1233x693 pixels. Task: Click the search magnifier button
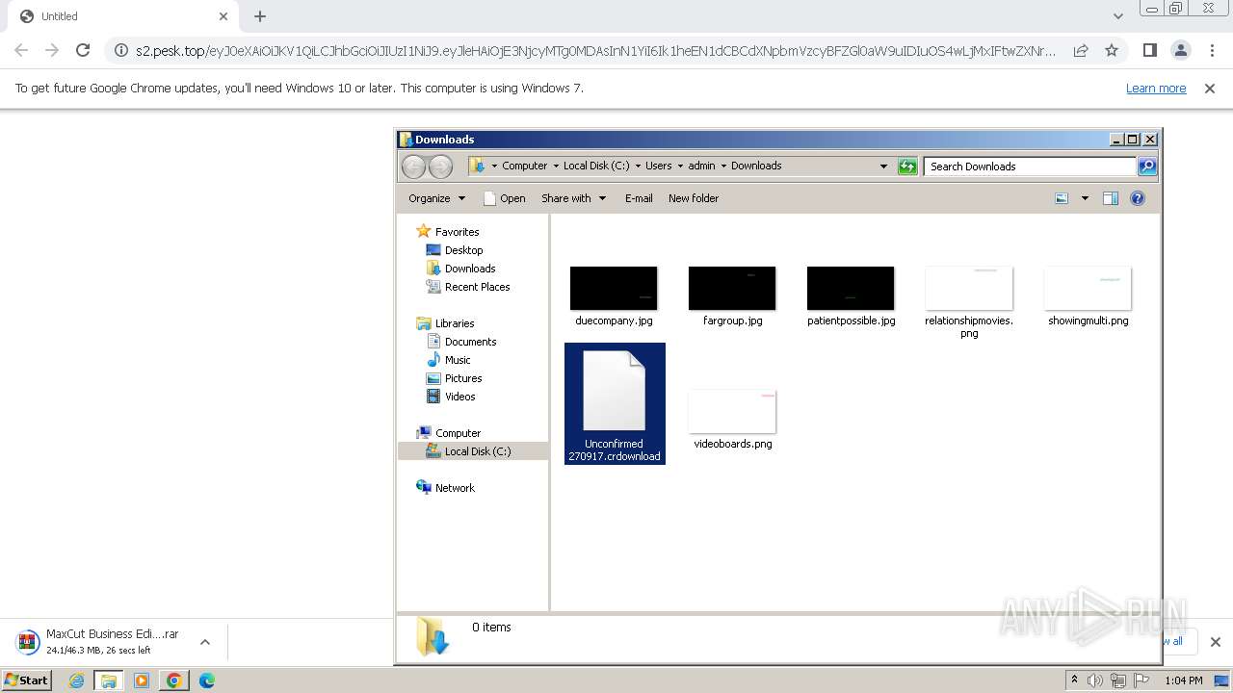1146,167
